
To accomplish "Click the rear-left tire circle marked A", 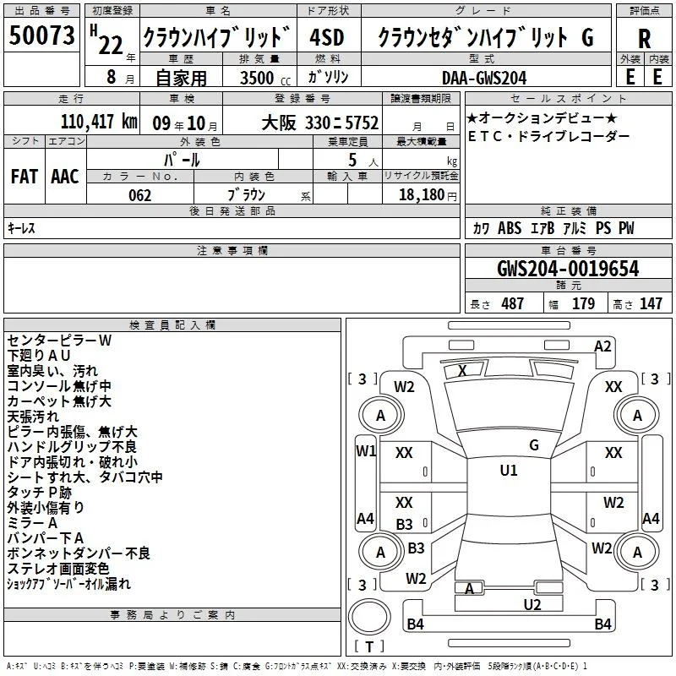I will click(381, 552).
